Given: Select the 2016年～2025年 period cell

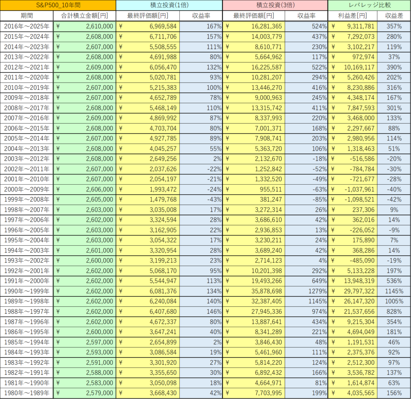Looking at the screenshot, I should click(x=26, y=26).
